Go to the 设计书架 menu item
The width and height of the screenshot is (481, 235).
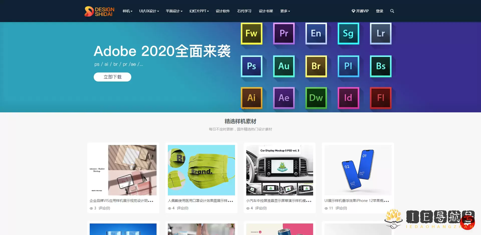point(266,11)
